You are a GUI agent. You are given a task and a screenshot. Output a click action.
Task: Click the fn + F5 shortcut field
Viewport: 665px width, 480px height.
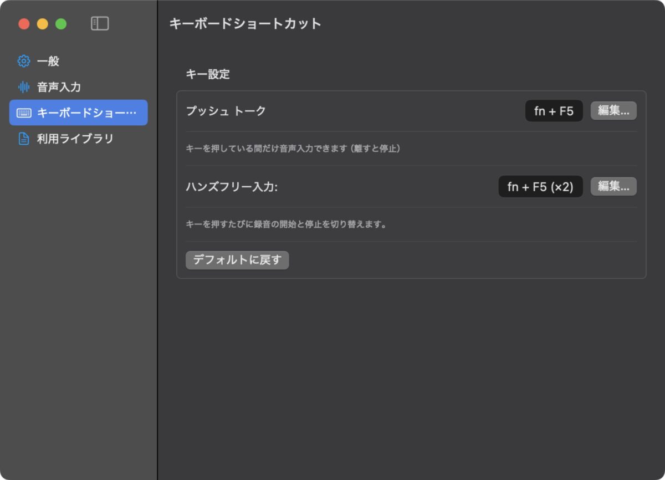[554, 111]
